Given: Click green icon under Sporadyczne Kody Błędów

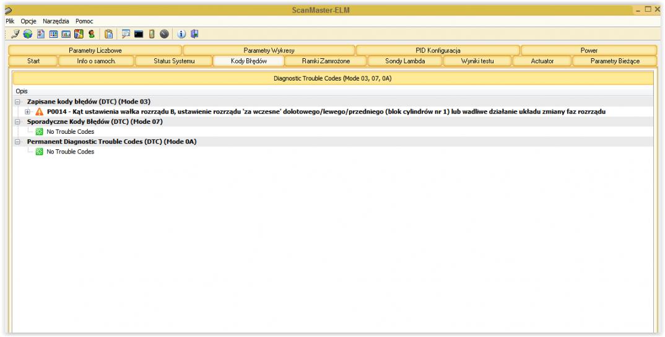Looking at the screenshot, I should 40,131.
